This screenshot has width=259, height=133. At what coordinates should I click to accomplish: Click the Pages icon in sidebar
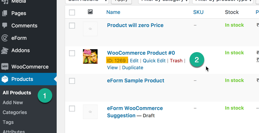[x=5, y=13]
